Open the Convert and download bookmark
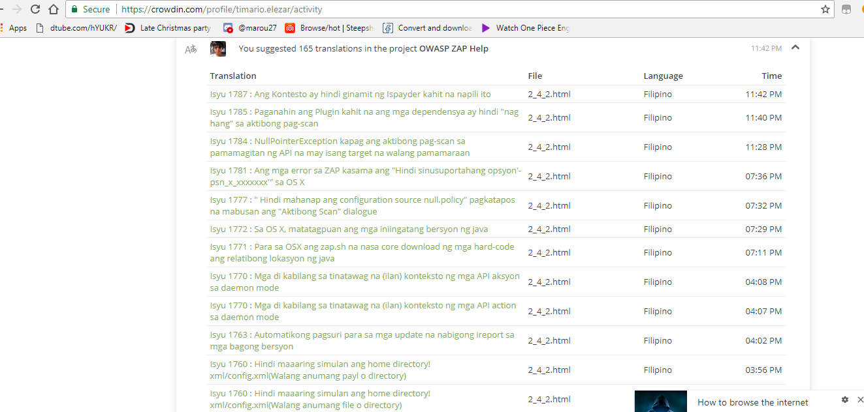Image resolution: width=864 pixels, height=412 pixels. pos(427,28)
